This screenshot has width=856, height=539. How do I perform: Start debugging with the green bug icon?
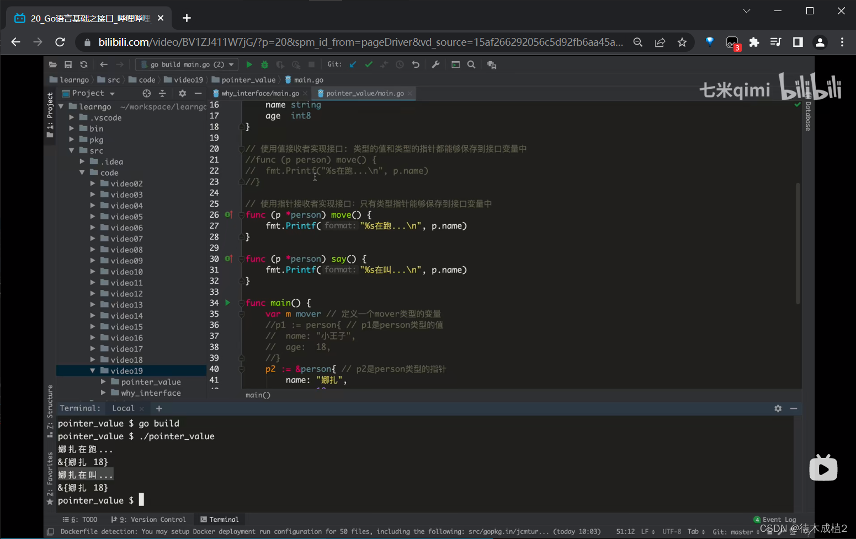(x=265, y=64)
